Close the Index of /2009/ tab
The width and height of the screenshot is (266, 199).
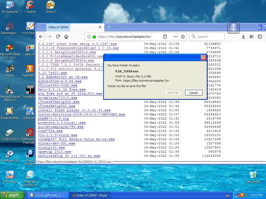click(x=100, y=27)
